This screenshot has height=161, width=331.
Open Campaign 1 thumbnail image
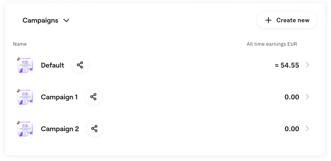[25, 97]
